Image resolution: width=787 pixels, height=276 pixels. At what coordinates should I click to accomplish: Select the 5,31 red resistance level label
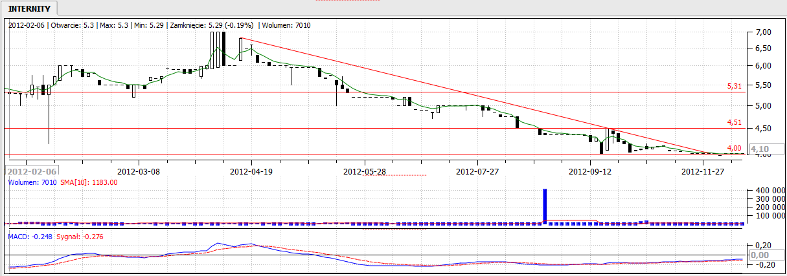(x=733, y=86)
